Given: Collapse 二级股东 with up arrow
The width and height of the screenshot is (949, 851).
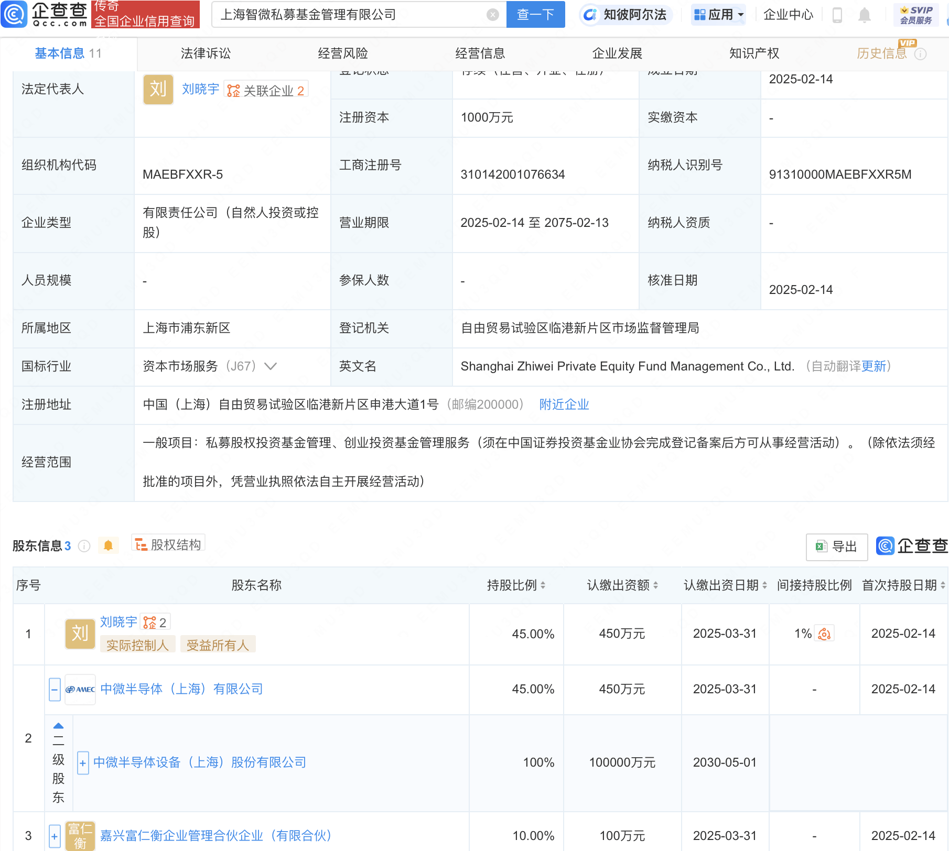Looking at the screenshot, I should pyautogui.click(x=58, y=726).
